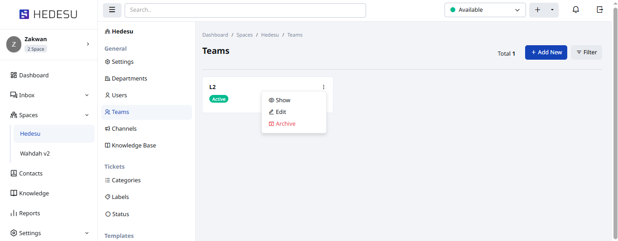
Task: Click the Knowledge Base book icon
Action: point(107,146)
